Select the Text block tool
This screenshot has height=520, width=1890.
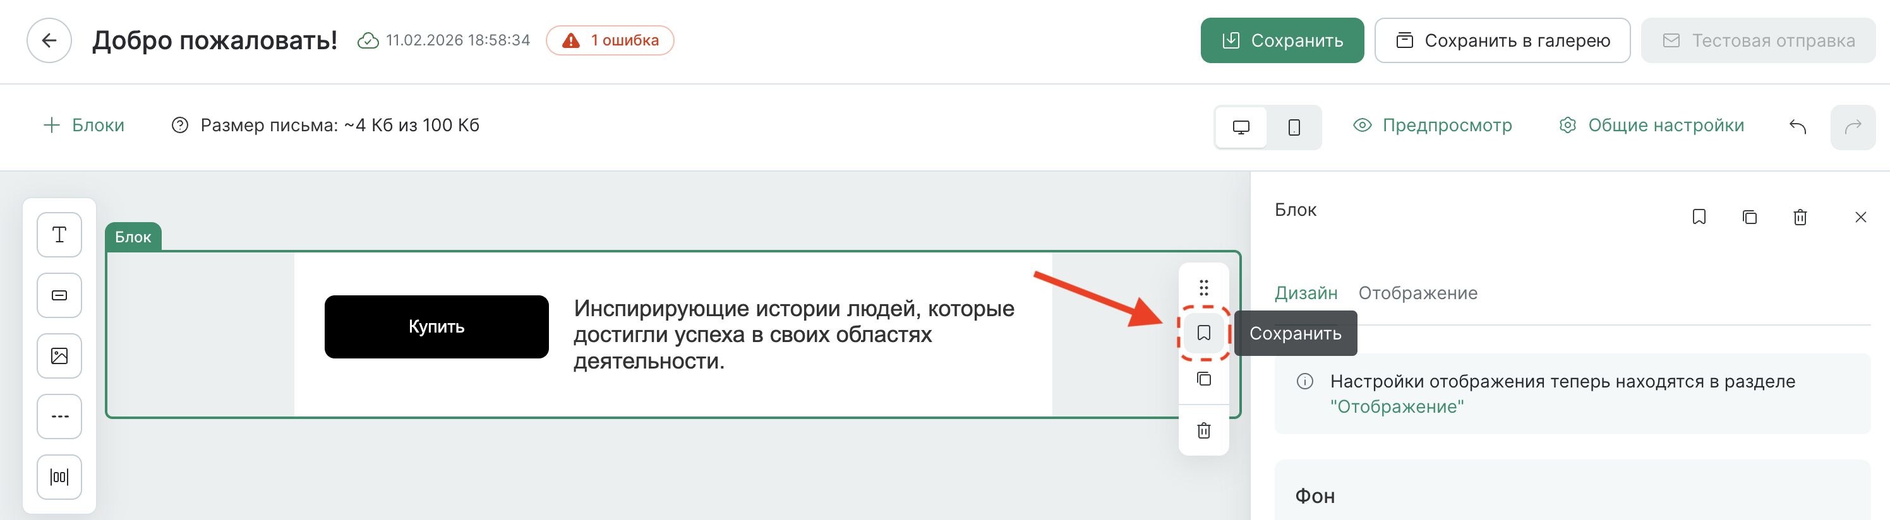59,234
